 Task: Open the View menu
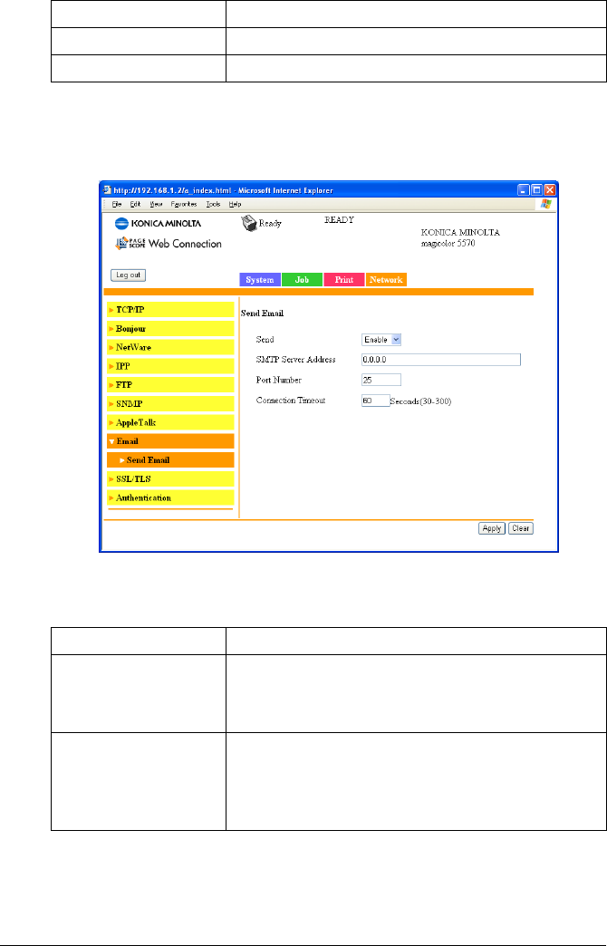click(x=156, y=205)
